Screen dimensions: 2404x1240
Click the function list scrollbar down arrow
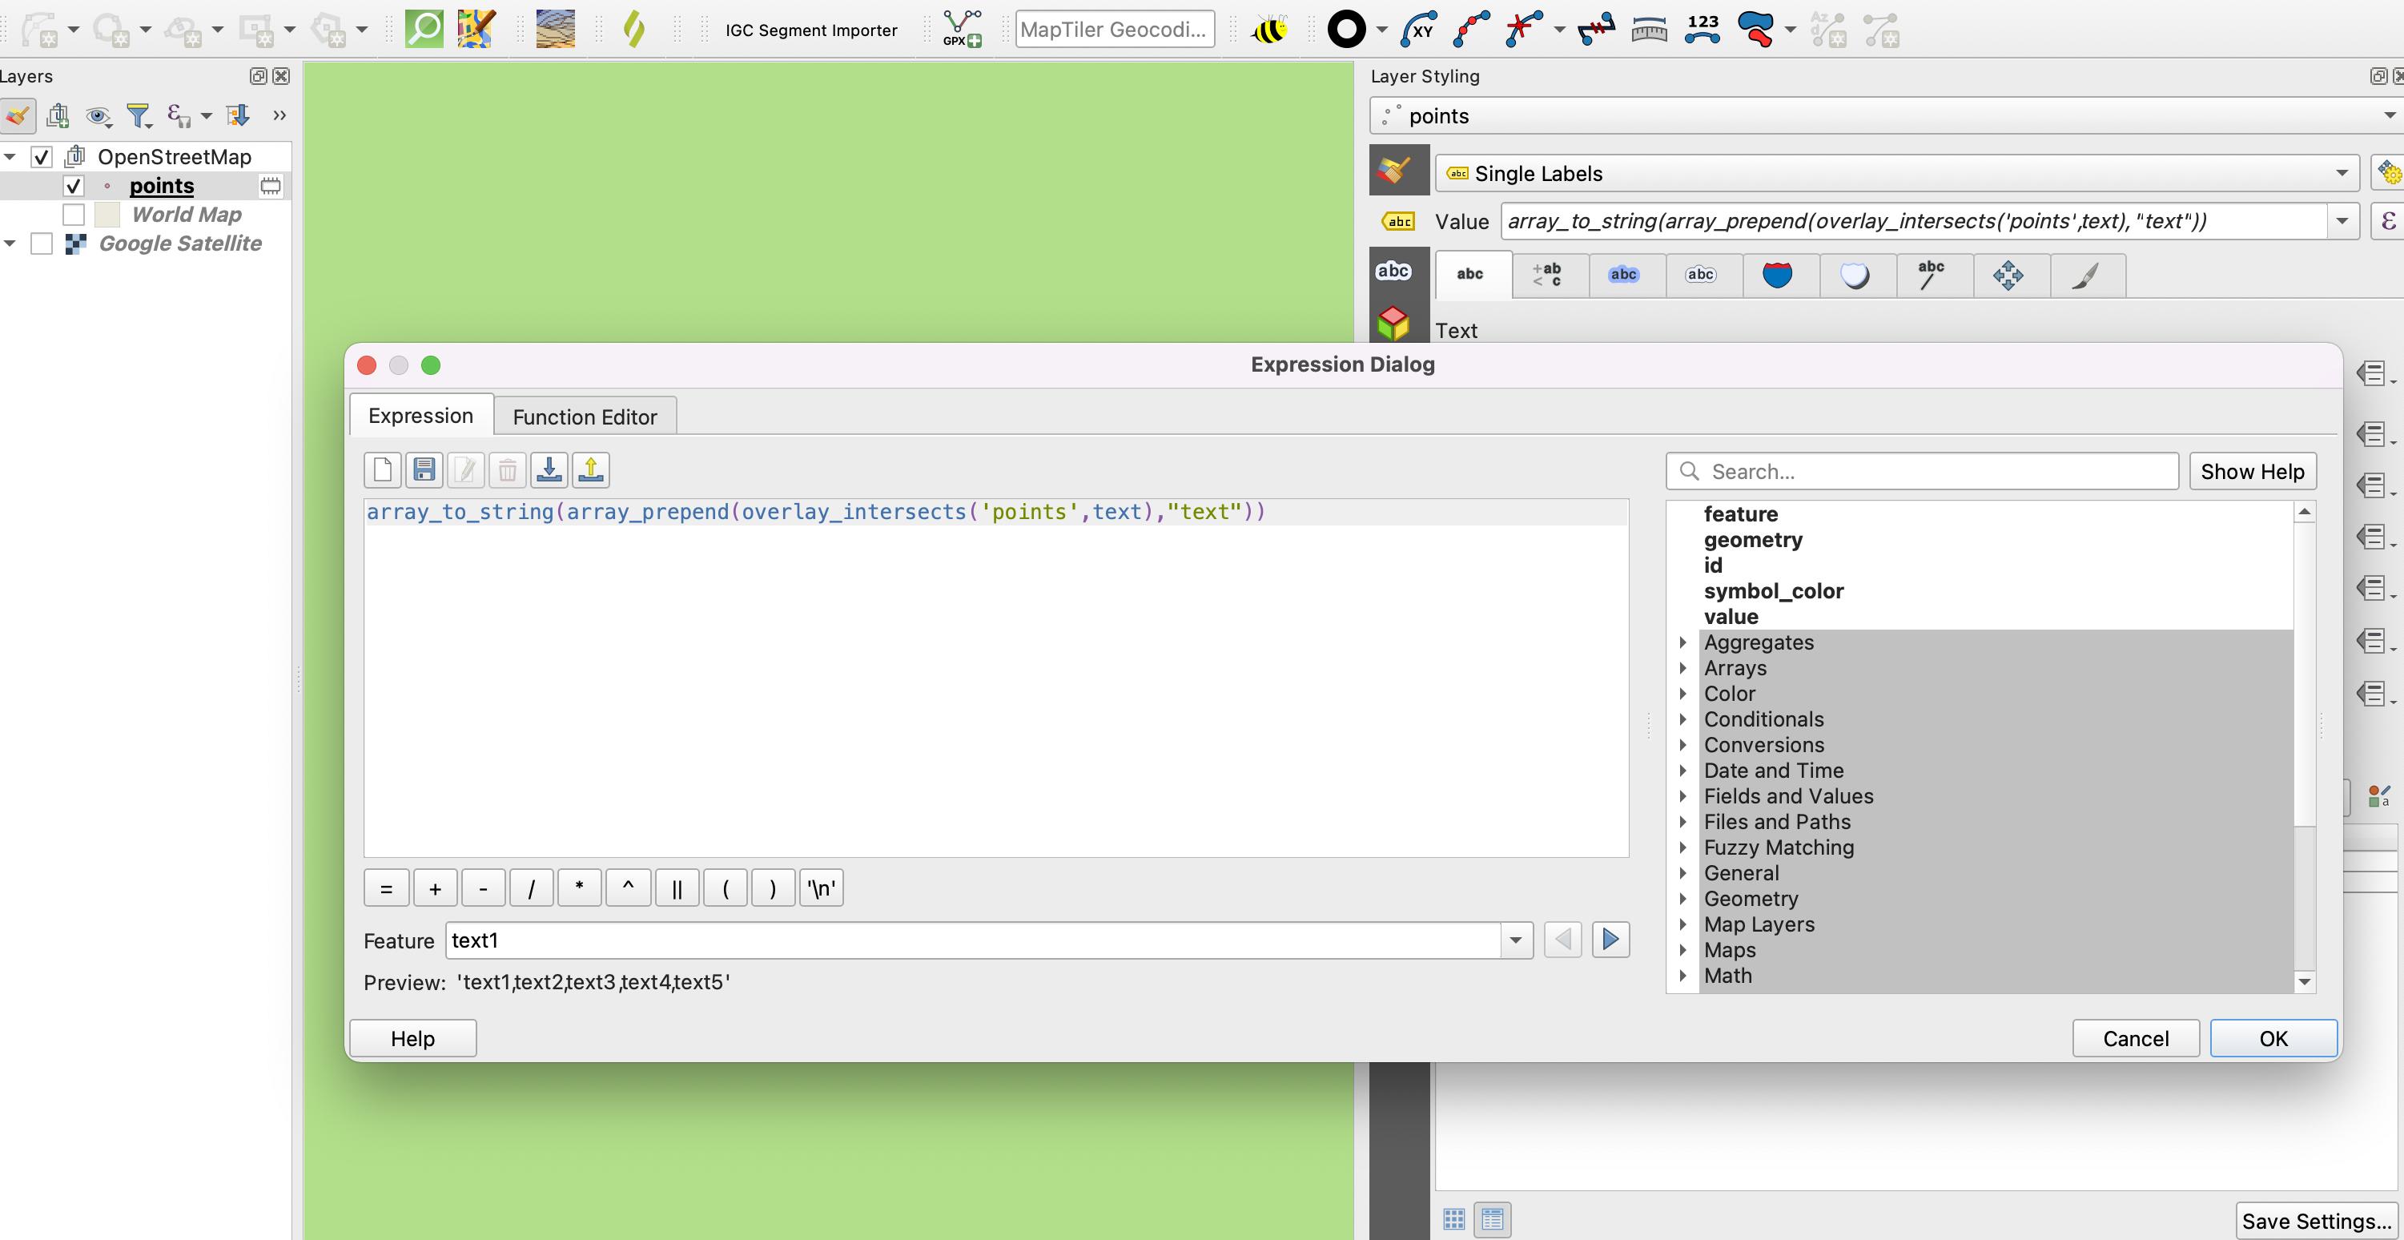(2304, 981)
